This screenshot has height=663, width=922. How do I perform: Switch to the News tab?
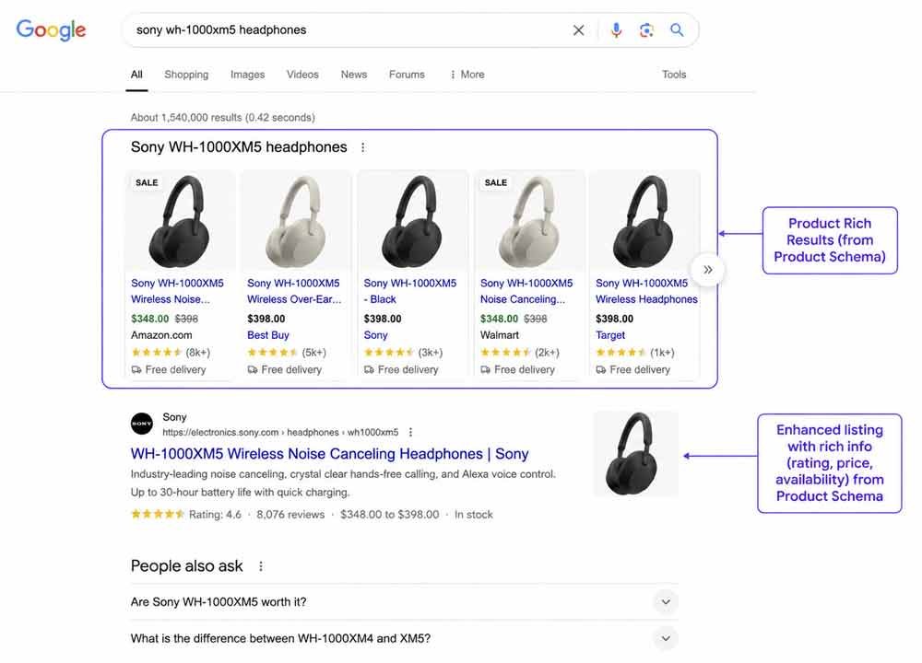[354, 75]
